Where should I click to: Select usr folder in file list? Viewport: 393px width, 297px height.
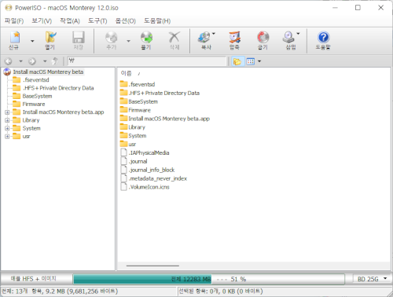128,145
